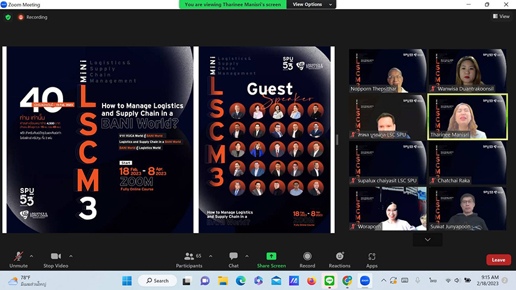Switch to Google Chrome on taskbar
The width and height of the screenshot is (516, 290).
[347, 281]
